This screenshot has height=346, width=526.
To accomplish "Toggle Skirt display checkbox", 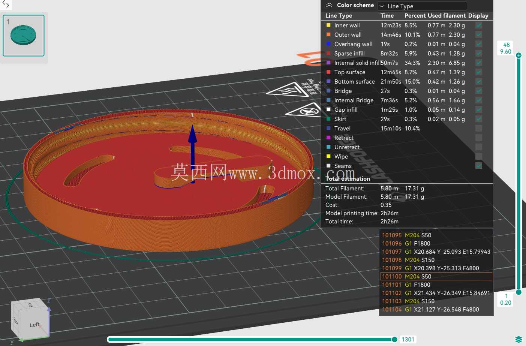I will click(x=479, y=119).
